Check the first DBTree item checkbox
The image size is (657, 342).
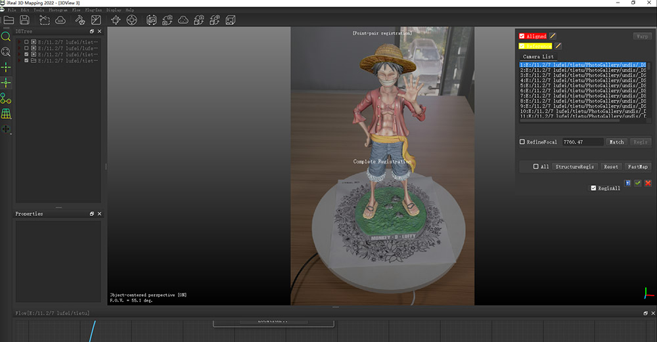pyautogui.click(x=26, y=42)
